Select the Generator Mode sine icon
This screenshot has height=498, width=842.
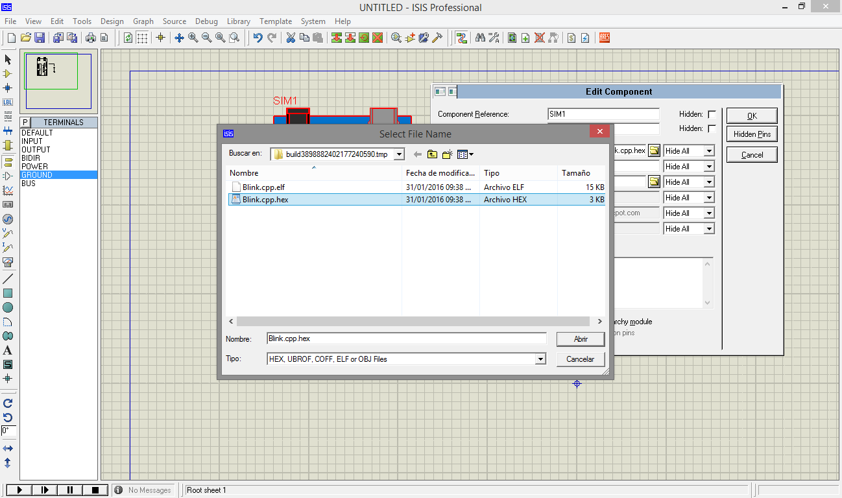tap(8, 219)
